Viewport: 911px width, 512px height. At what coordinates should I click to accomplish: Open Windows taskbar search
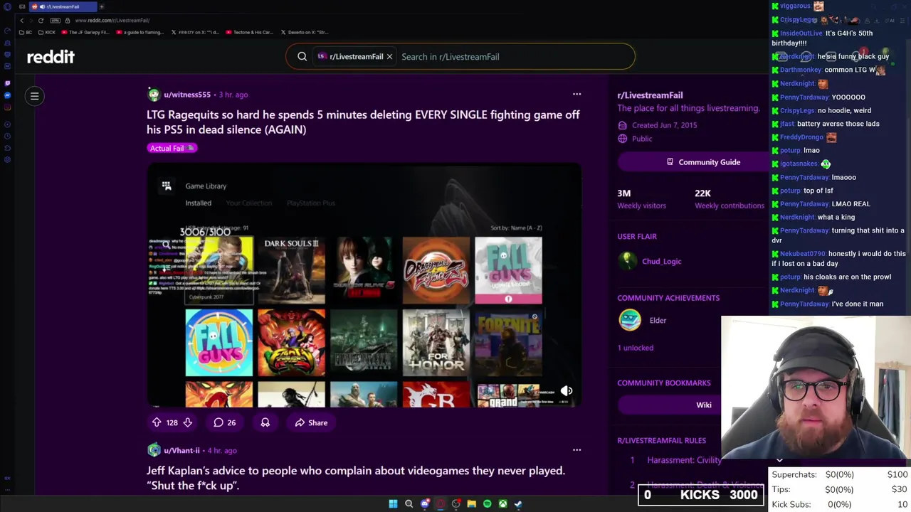click(409, 503)
